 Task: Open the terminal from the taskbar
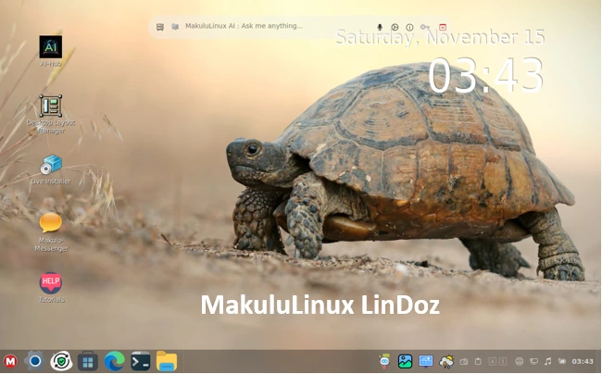141,361
